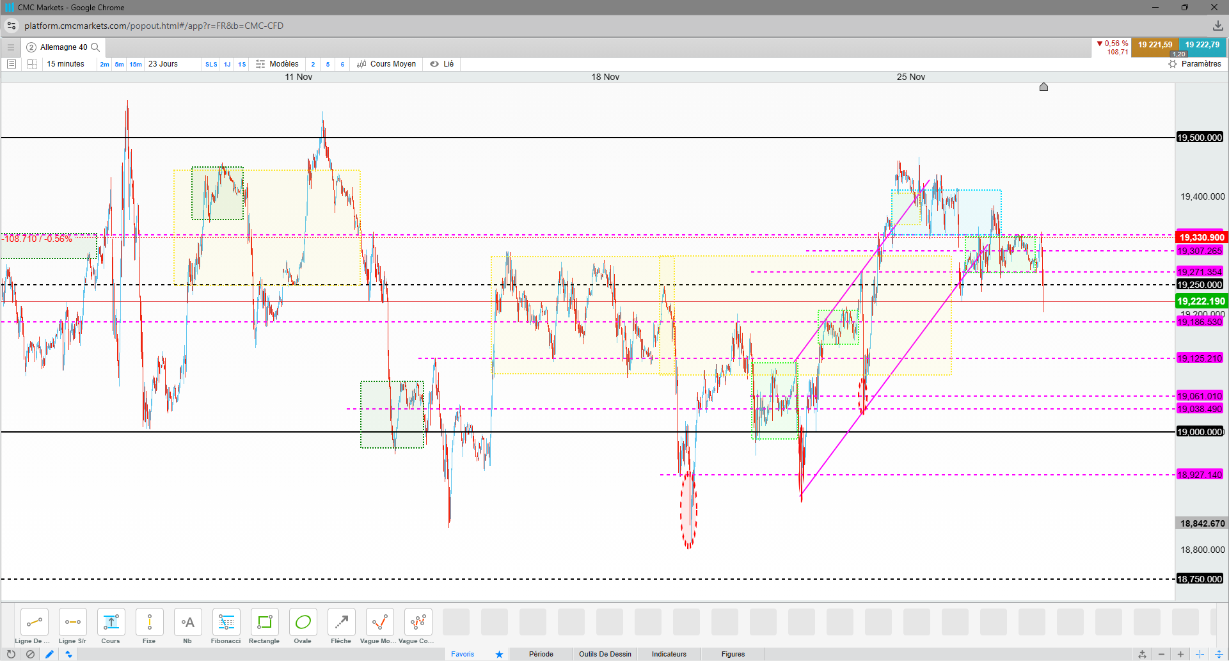Open the chart layout grid icon
The image size is (1229, 661).
tap(32, 64)
